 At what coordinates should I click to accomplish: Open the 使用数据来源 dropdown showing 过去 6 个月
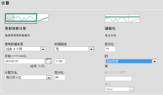(25, 49)
